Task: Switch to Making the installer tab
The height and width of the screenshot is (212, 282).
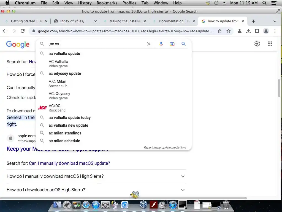Action: pyautogui.click(x=124, y=21)
